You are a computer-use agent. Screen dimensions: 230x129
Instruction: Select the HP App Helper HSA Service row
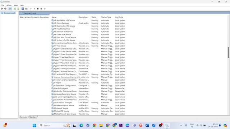tap(89, 20)
